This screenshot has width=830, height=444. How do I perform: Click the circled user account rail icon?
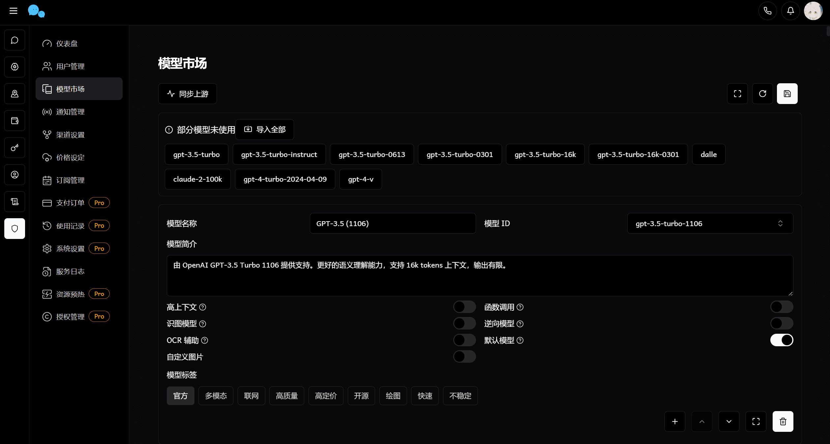click(15, 175)
